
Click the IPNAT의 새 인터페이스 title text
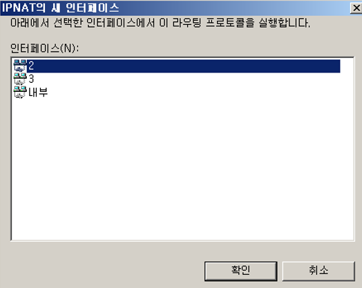60,8
